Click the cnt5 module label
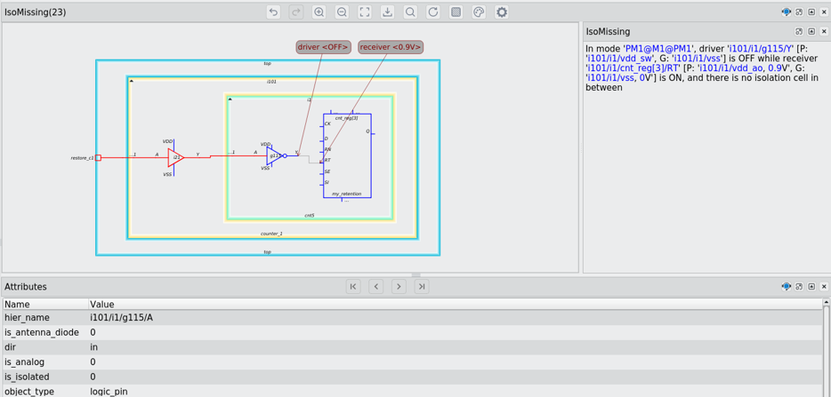The height and width of the screenshot is (397, 831). click(x=309, y=216)
